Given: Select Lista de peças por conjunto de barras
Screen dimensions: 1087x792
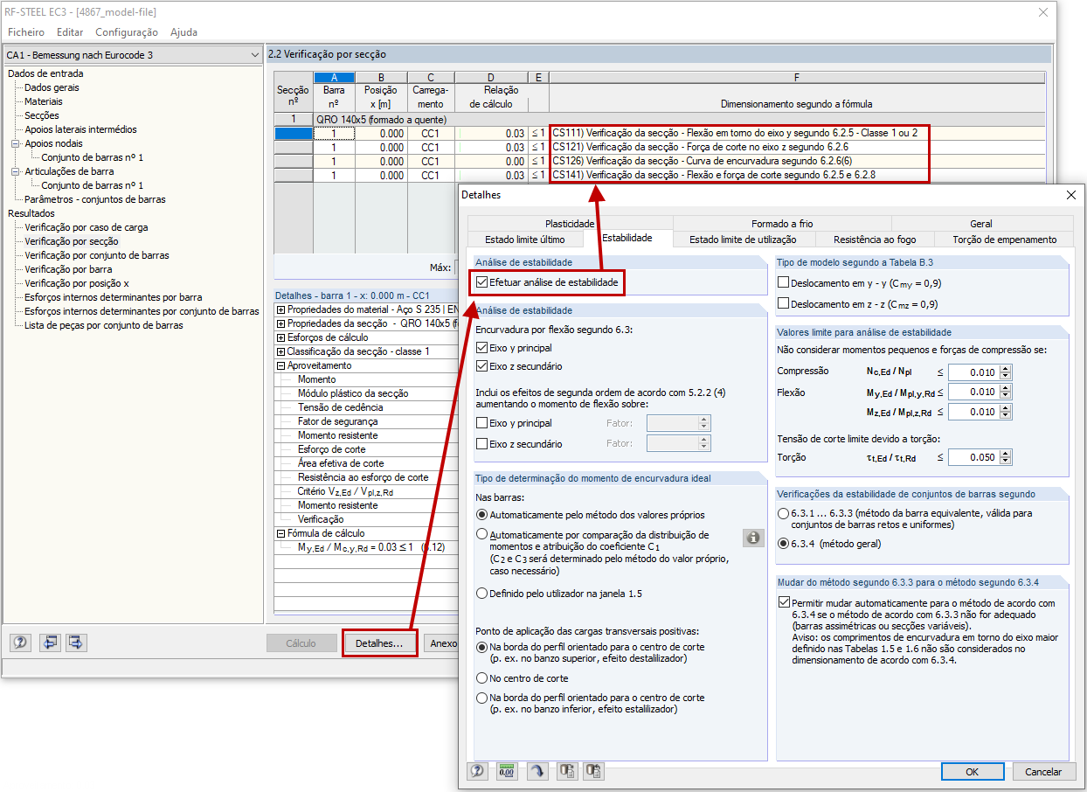Looking at the screenshot, I should (104, 325).
